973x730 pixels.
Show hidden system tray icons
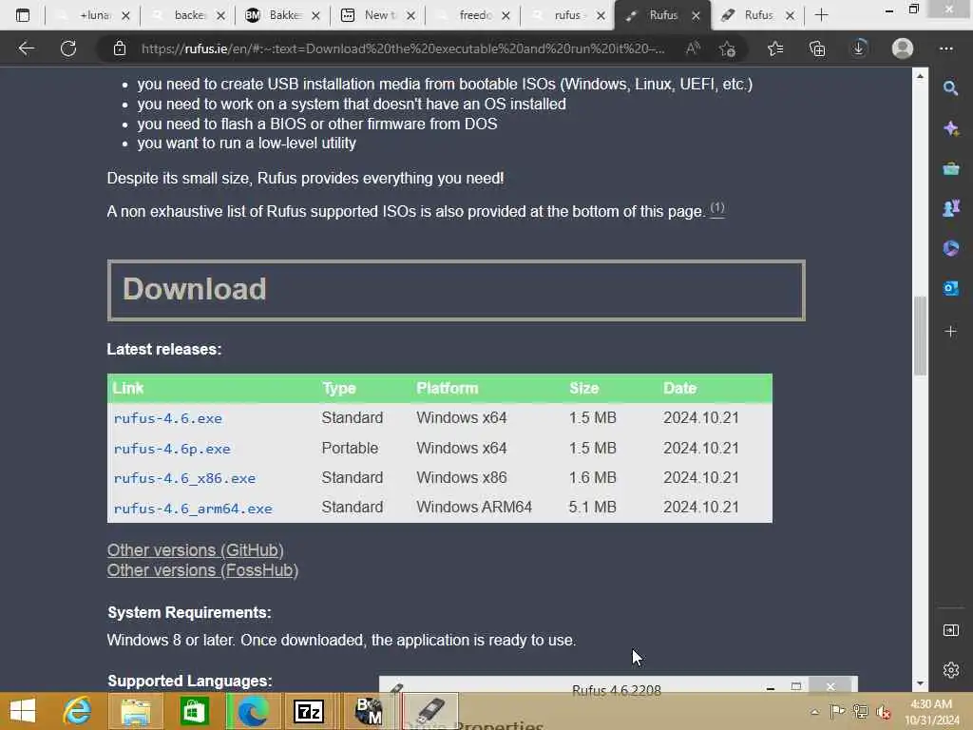pyautogui.click(x=814, y=712)
